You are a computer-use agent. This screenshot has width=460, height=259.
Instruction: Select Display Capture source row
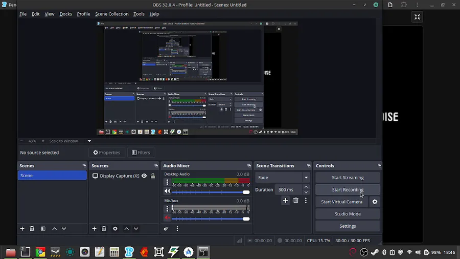(124, 176)
